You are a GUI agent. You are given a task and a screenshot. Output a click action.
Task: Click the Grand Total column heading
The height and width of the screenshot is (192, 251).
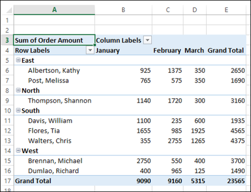[x=226, y=50]
